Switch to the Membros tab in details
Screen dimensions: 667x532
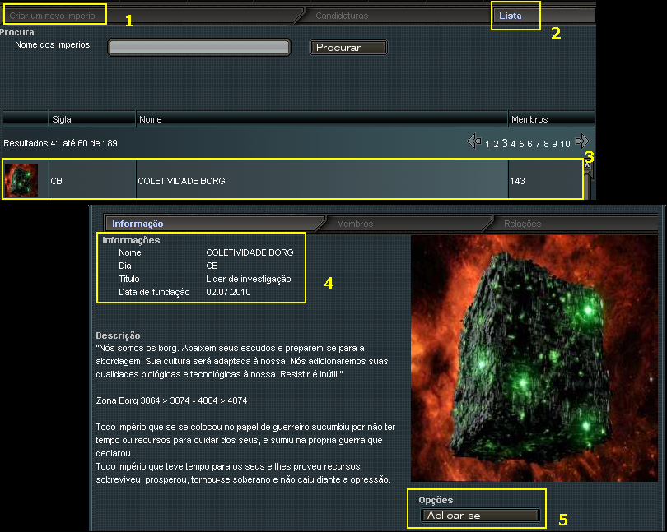[x=355, y=224]
